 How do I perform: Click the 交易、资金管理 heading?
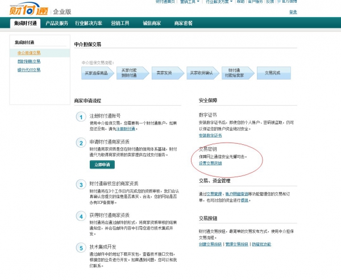[215, 181]
